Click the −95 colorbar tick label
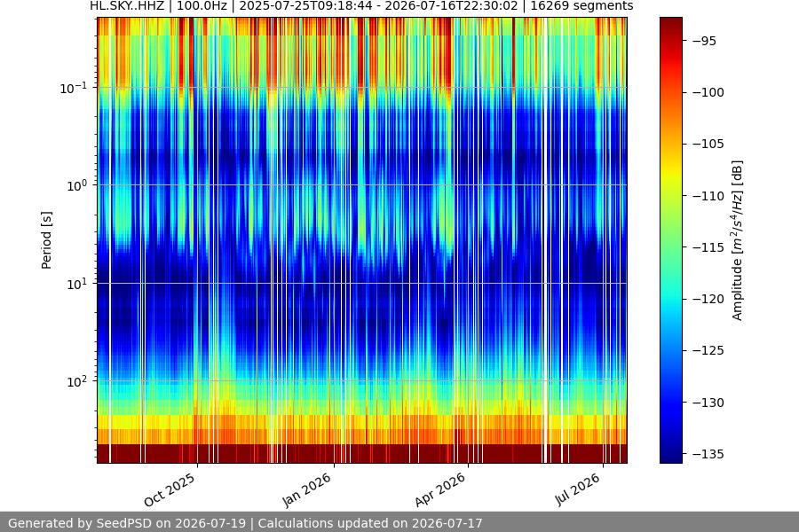 704,42
